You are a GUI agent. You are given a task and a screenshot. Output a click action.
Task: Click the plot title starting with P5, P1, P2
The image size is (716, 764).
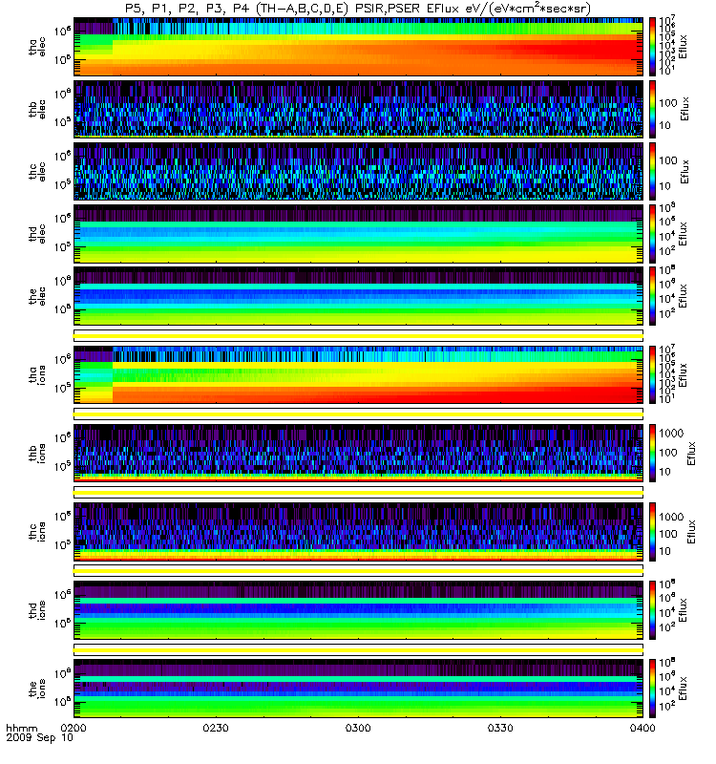point(357,9)
